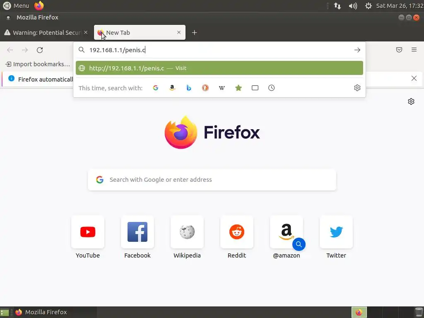
Task: Click the show desktop button in taskbar
Action: tap(5, 312)
